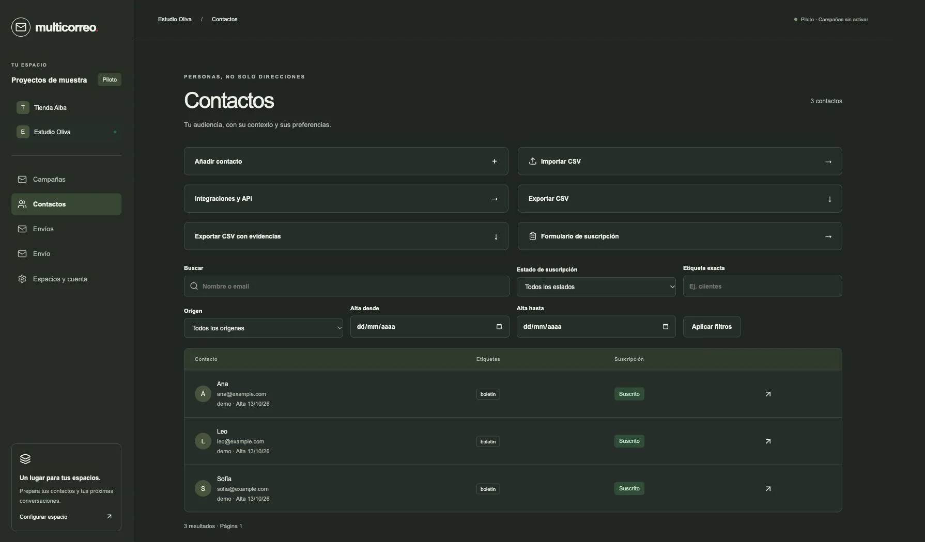This screenshot has height=542, width=925.
Task: Open Sofía's contact via arrow icon
Action: tap(768, 489)
